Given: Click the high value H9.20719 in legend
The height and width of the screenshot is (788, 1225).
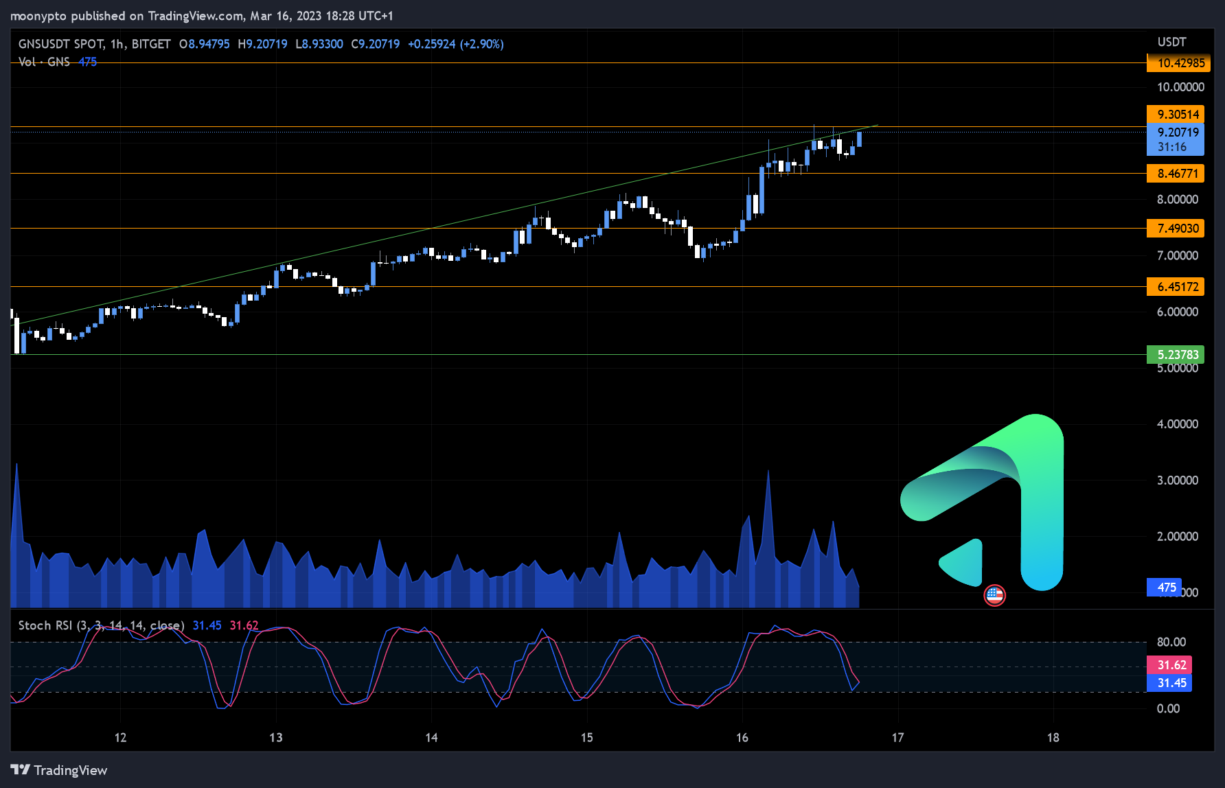Looking at the screenshot, I should tap(262, 44).
